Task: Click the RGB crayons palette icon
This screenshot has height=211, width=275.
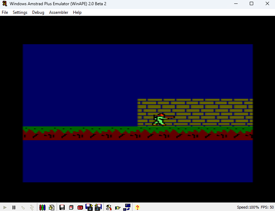Action: [42, 207]
